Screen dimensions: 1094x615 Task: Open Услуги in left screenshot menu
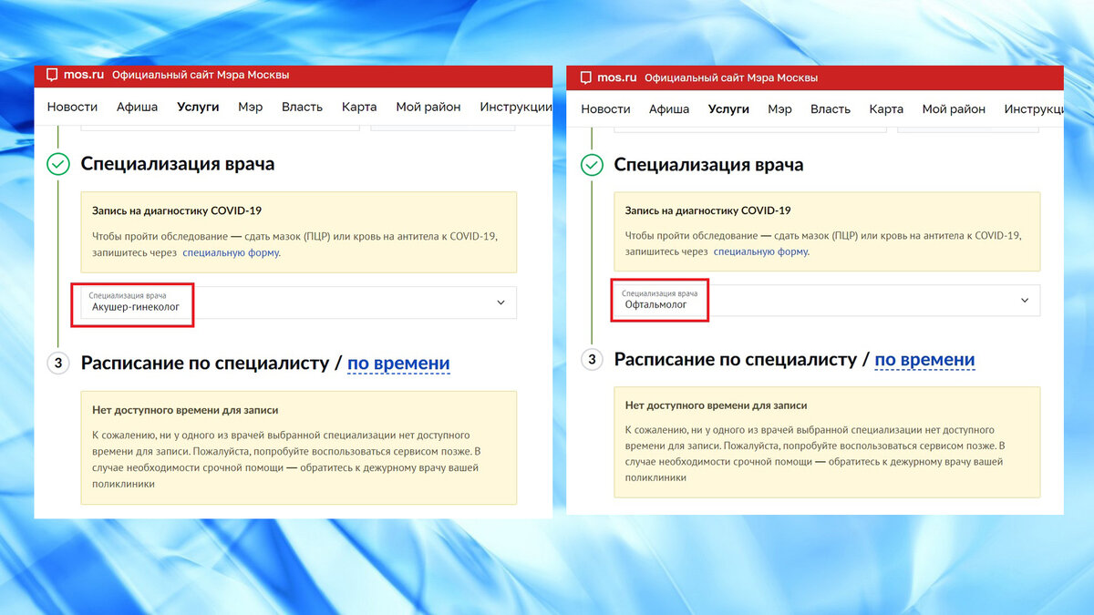(198, 107)
